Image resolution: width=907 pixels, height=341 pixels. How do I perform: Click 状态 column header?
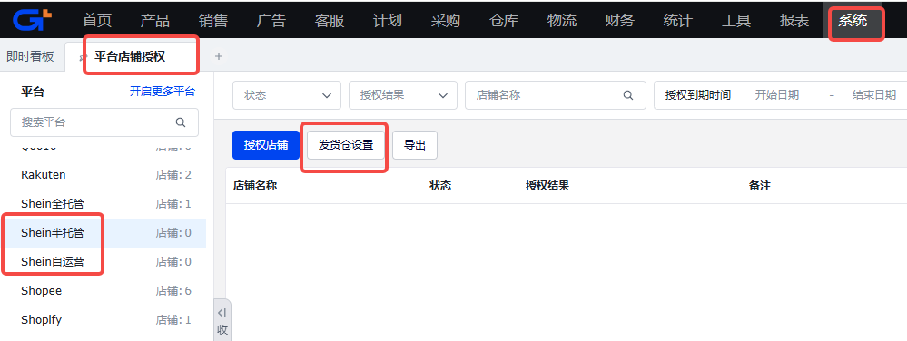(x=440, y=186)
